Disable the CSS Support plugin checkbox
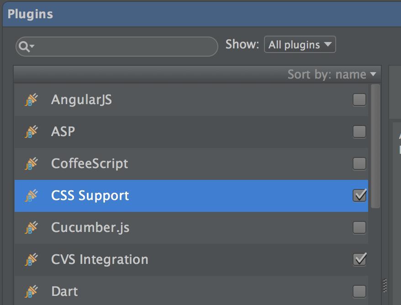 (359, 195)
